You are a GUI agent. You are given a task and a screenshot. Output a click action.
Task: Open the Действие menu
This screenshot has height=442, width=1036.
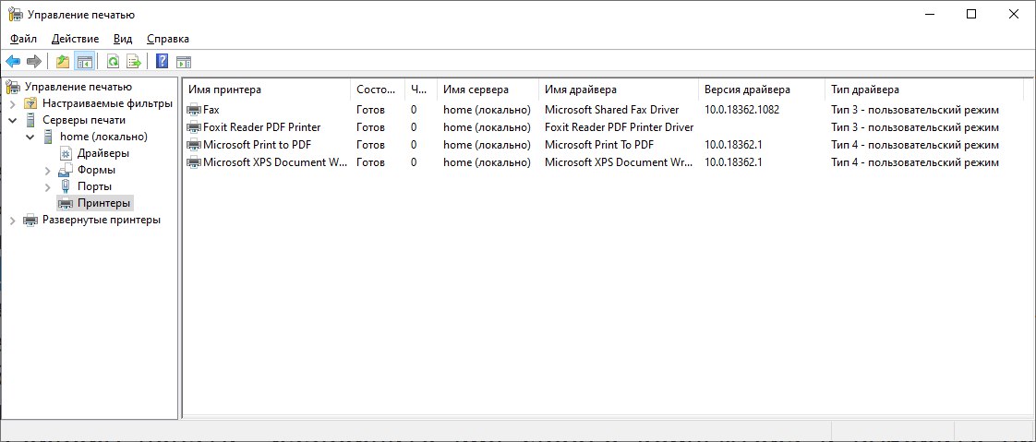click(x=76, y=39)
